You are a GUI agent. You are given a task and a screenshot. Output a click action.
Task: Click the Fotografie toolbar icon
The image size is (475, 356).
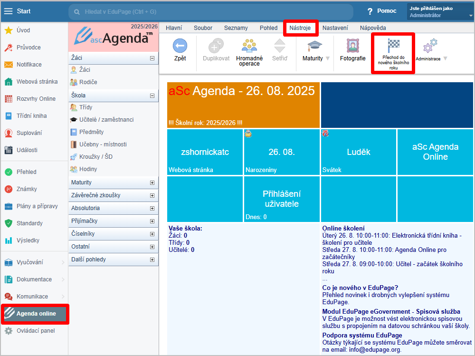coord(352,46)
